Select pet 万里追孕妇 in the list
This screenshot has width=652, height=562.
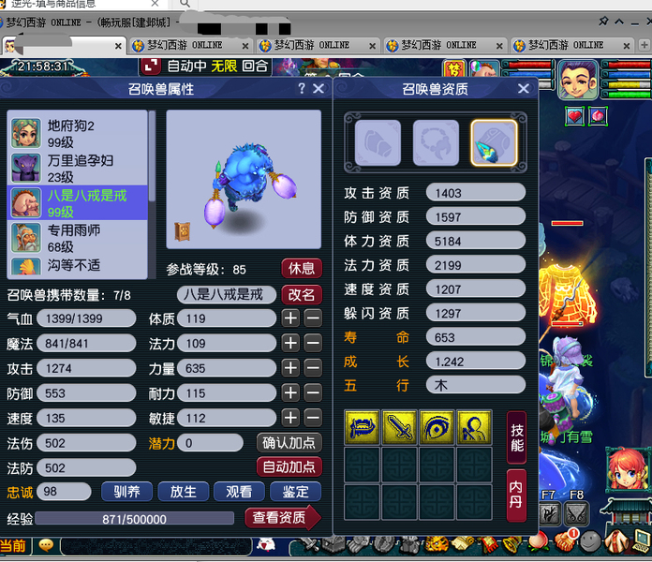[78, 168]
